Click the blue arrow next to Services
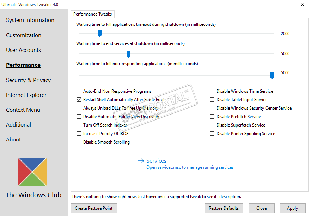 141,161
